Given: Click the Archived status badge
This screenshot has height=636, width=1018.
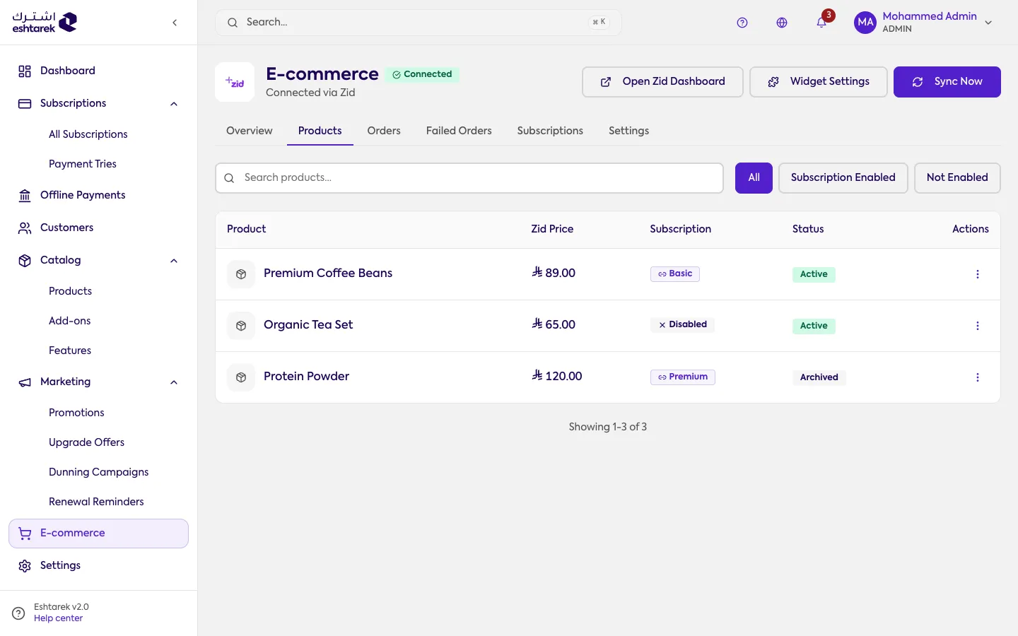Looking at the screenshot, I should pyautogui.click(x=819, y=377).
